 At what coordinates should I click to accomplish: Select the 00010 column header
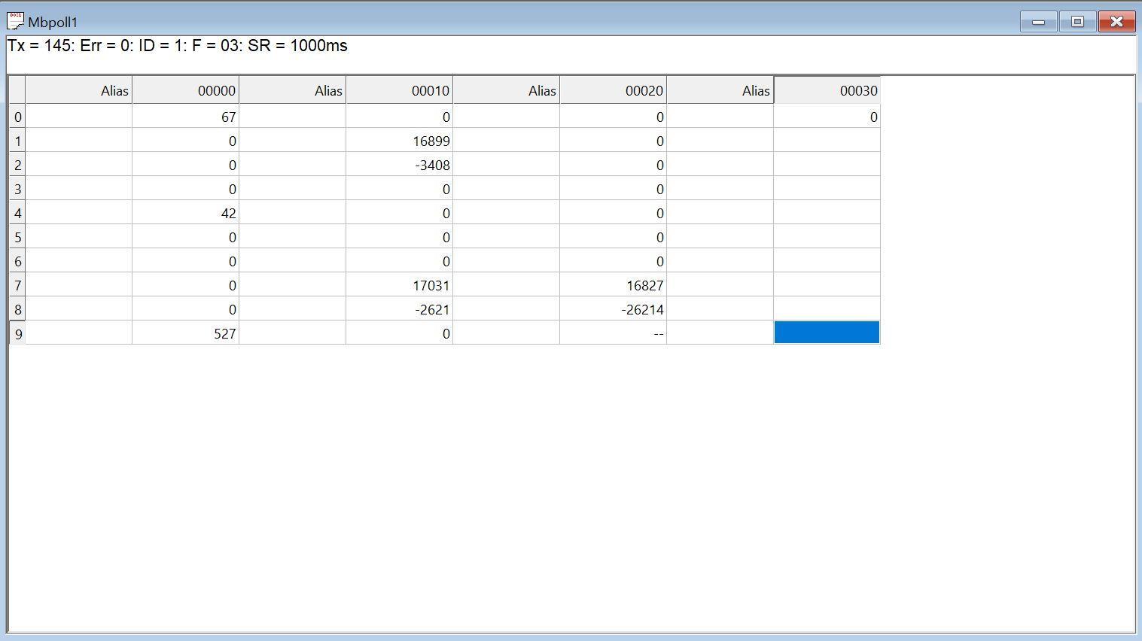(400, 90)
